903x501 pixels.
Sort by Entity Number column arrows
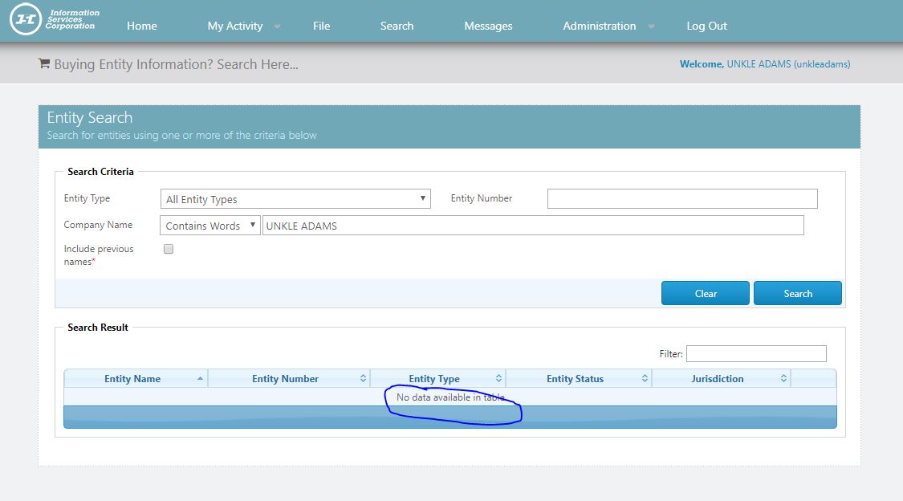(x=363, y=378)
